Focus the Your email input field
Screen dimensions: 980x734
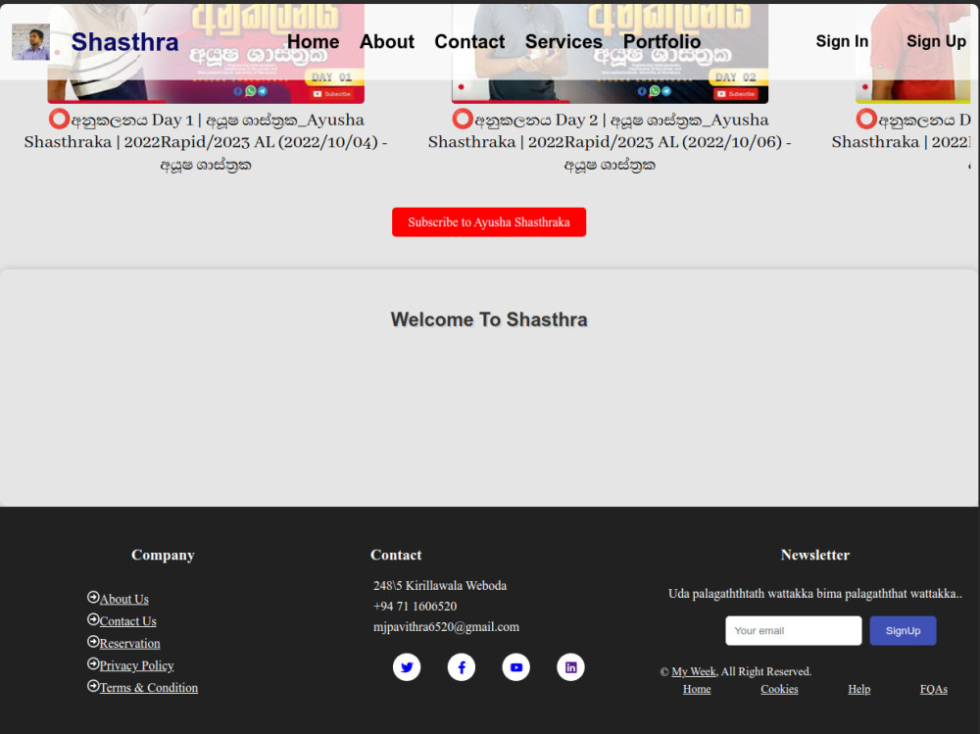(794, 630)
